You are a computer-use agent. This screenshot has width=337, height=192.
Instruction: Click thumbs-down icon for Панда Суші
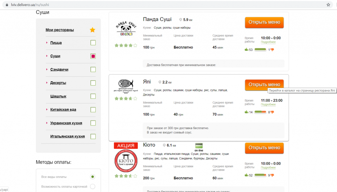(x=272, y=50)
